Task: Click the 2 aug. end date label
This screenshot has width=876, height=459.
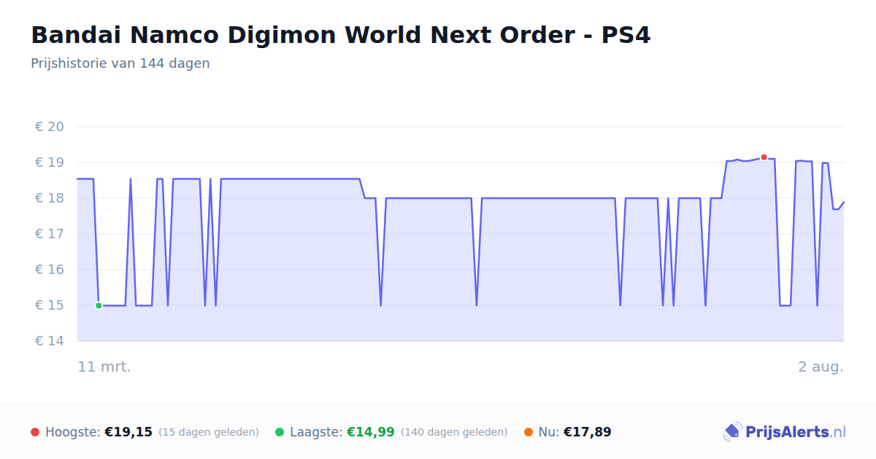Action: point(821,366)
